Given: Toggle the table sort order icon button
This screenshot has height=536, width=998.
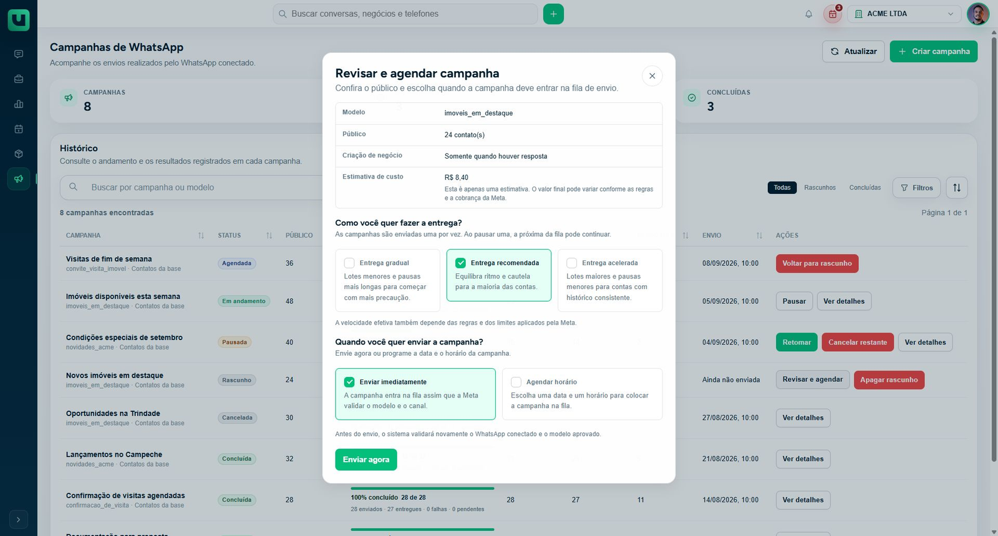Looking at the screenshot, I should [x=957, y=188].
